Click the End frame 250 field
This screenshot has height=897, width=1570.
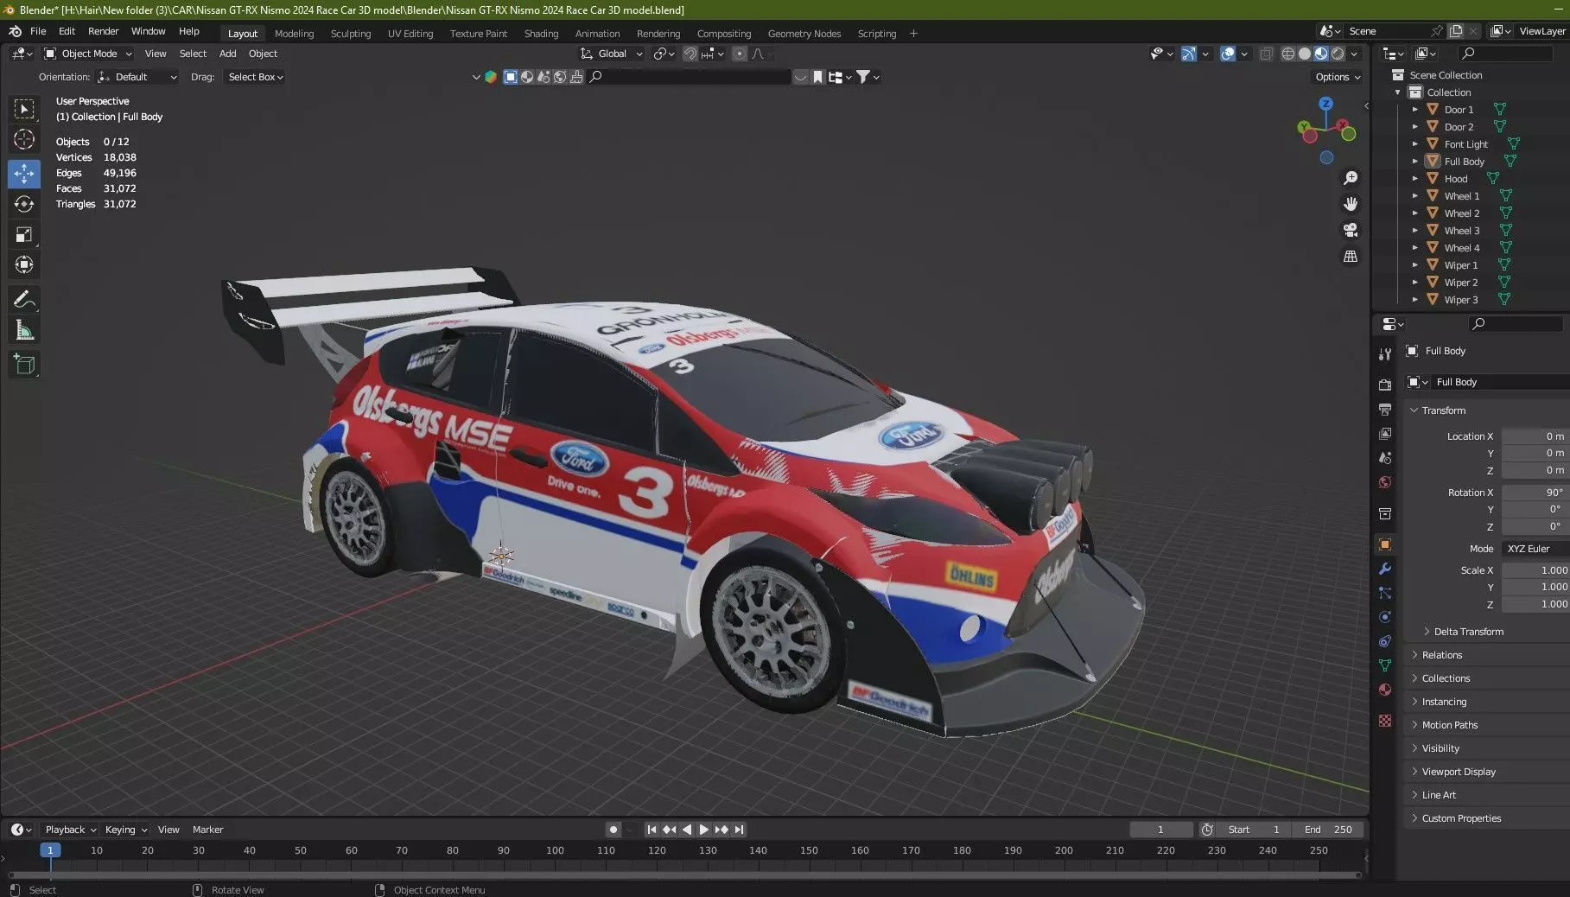(x=1328, y=830)
